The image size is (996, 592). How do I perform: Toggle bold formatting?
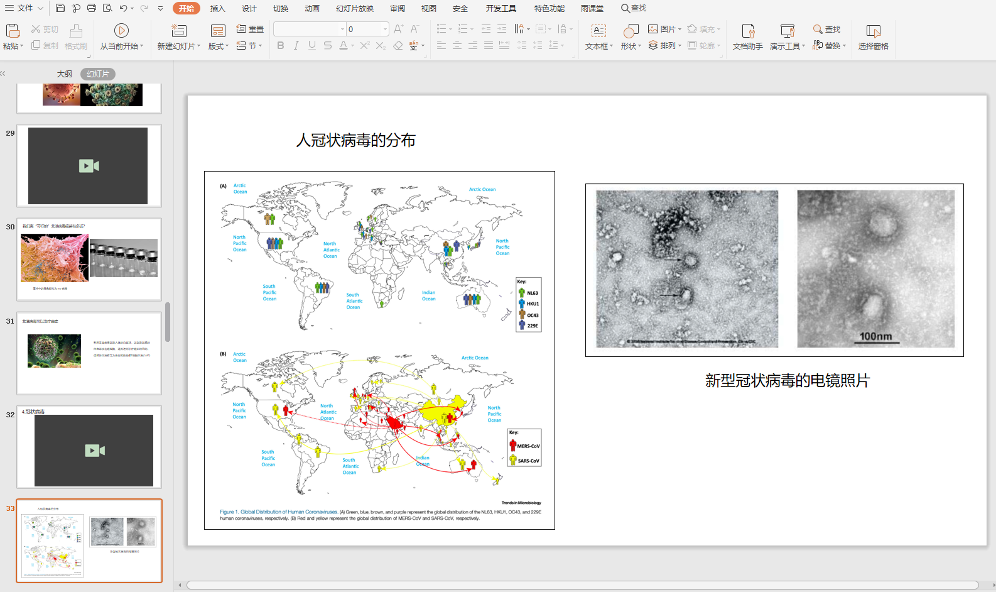click(280, 45)
